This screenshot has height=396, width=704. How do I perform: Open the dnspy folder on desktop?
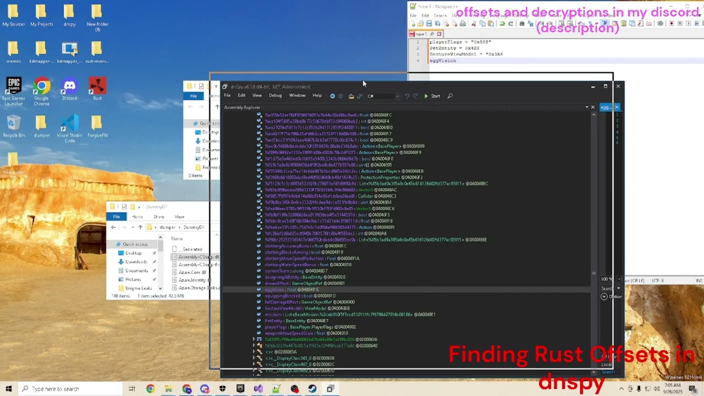69,15
